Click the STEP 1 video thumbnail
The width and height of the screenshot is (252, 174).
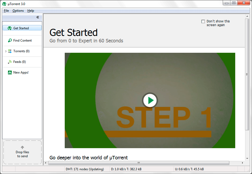(x=150, y=100)
